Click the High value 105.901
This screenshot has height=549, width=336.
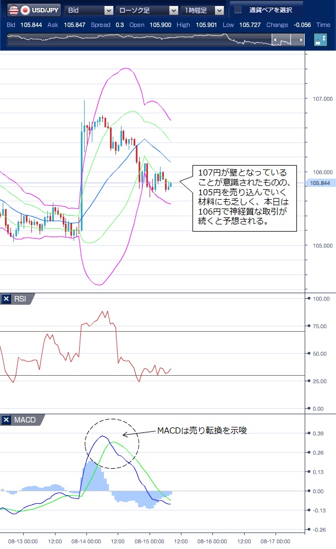coord(206,25)
